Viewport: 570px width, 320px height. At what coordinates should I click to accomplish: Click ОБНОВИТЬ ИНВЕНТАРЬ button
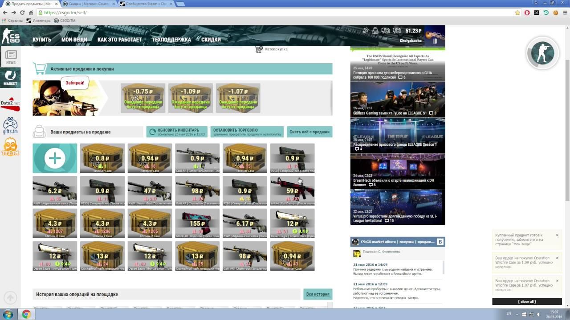pyautogui.click(x=177, y=132)
